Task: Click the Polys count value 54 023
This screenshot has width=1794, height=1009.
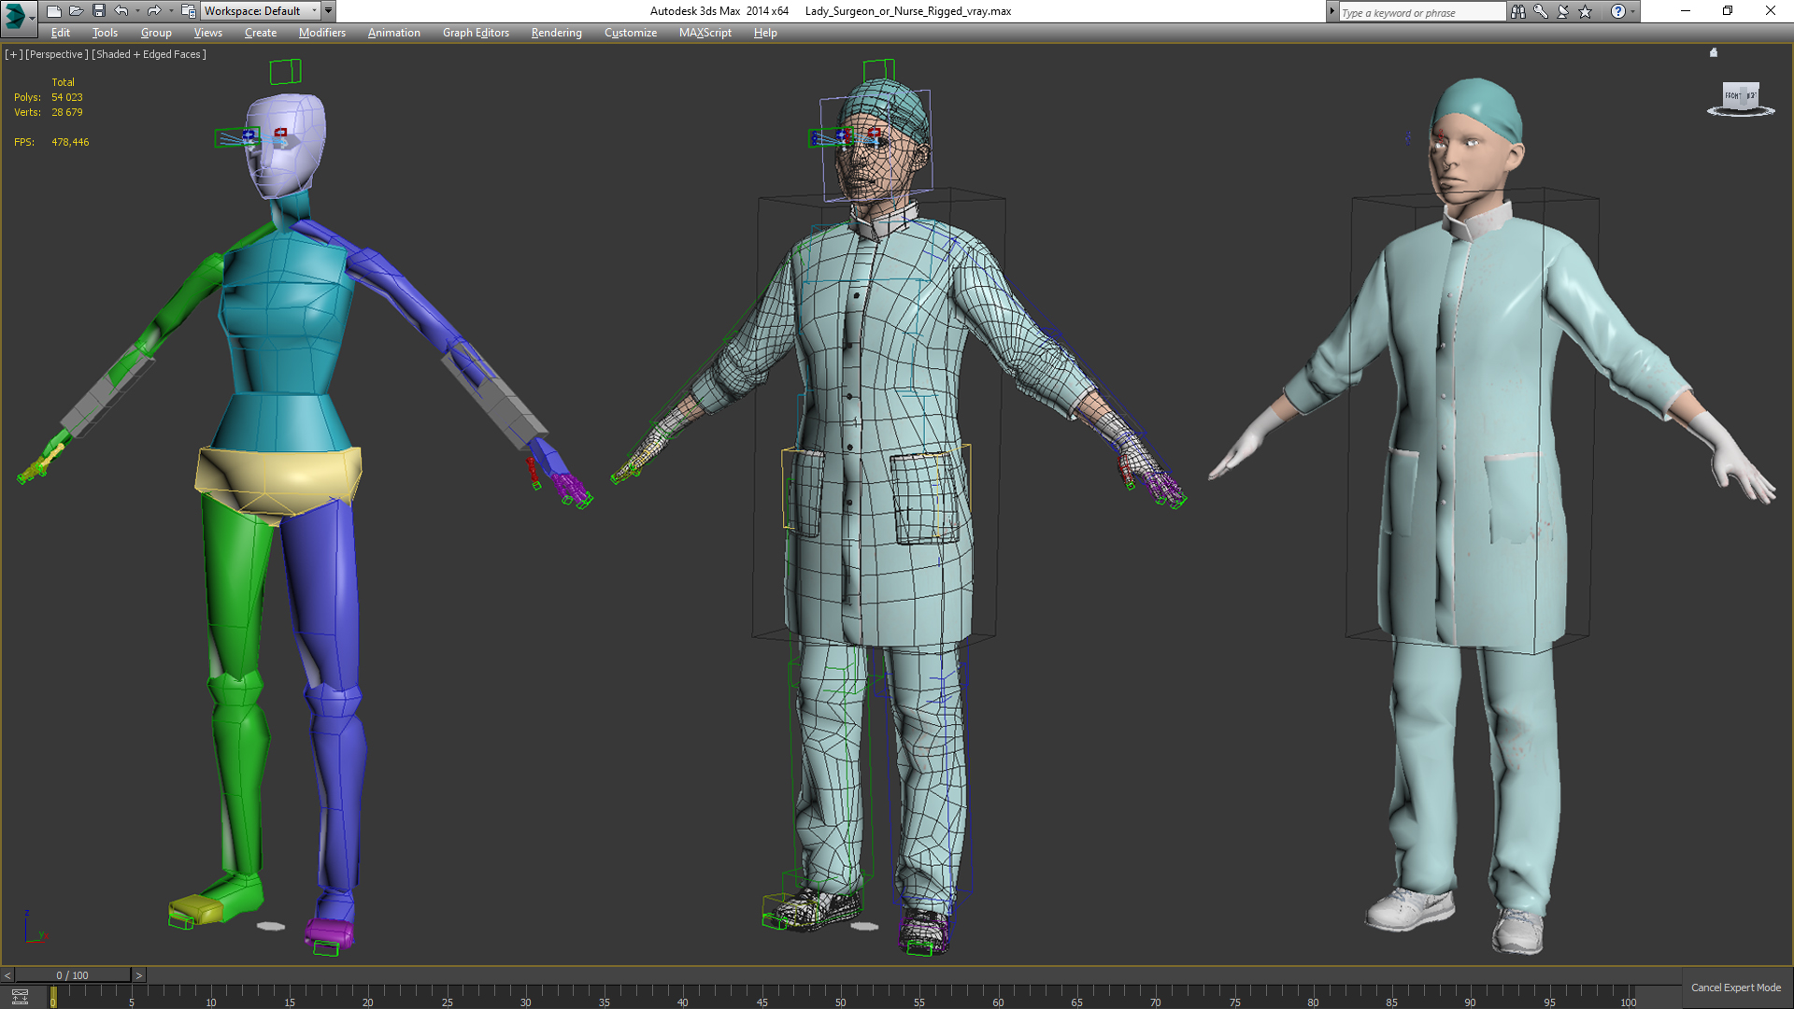Action: click(x=67, y=97)
